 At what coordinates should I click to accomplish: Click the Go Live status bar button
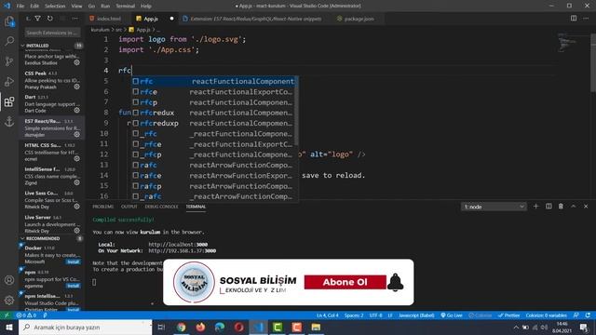point(452,315)
